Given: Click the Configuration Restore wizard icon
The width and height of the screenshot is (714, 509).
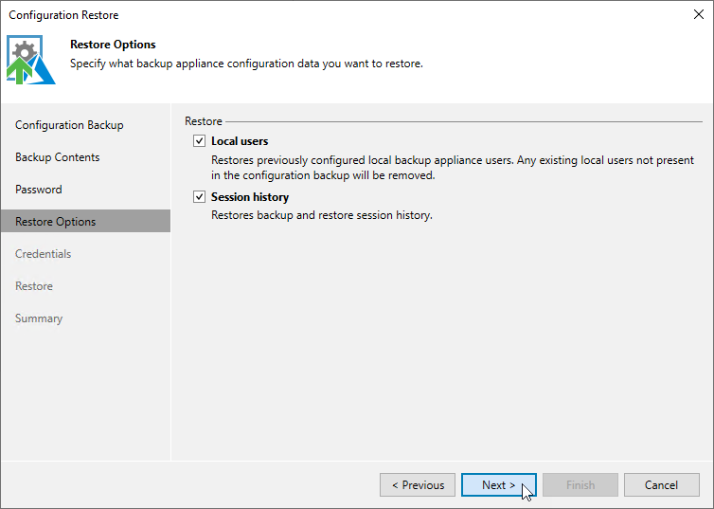Looking at the screenshot, I should click(x=31, y=60).
